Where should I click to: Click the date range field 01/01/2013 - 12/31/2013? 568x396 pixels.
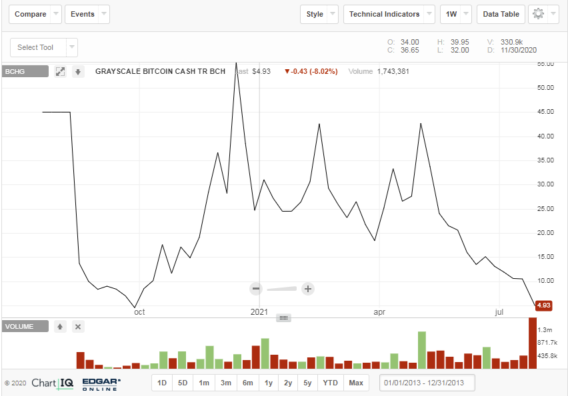point(427,383)
